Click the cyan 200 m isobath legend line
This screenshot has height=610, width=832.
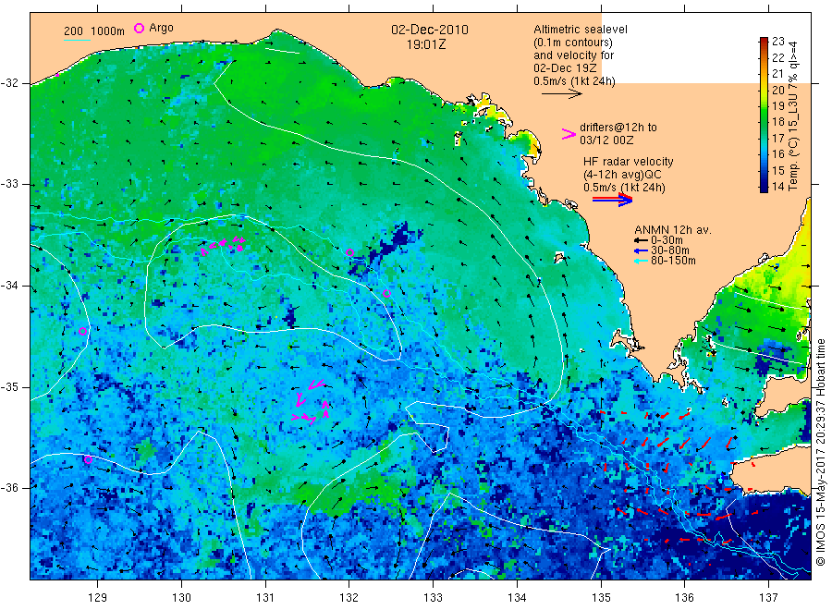[x=77, y=40]
